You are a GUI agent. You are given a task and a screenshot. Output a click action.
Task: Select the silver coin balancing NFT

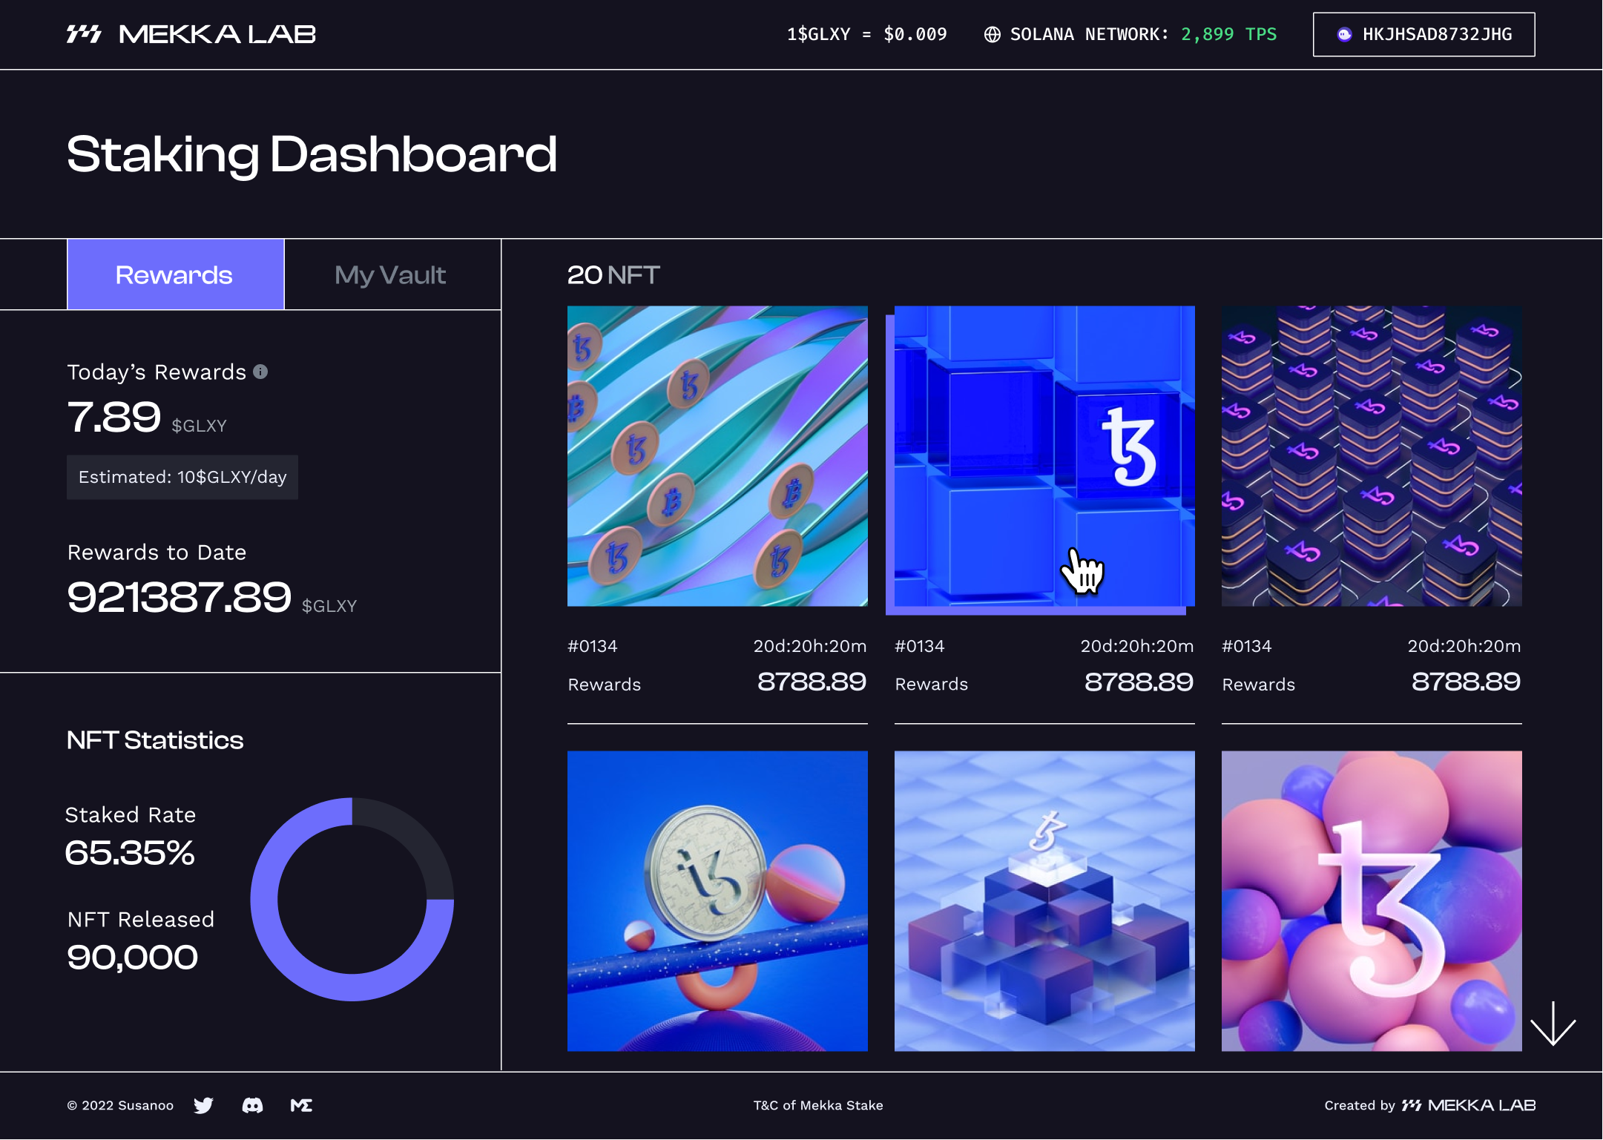[x=717, y=900]
